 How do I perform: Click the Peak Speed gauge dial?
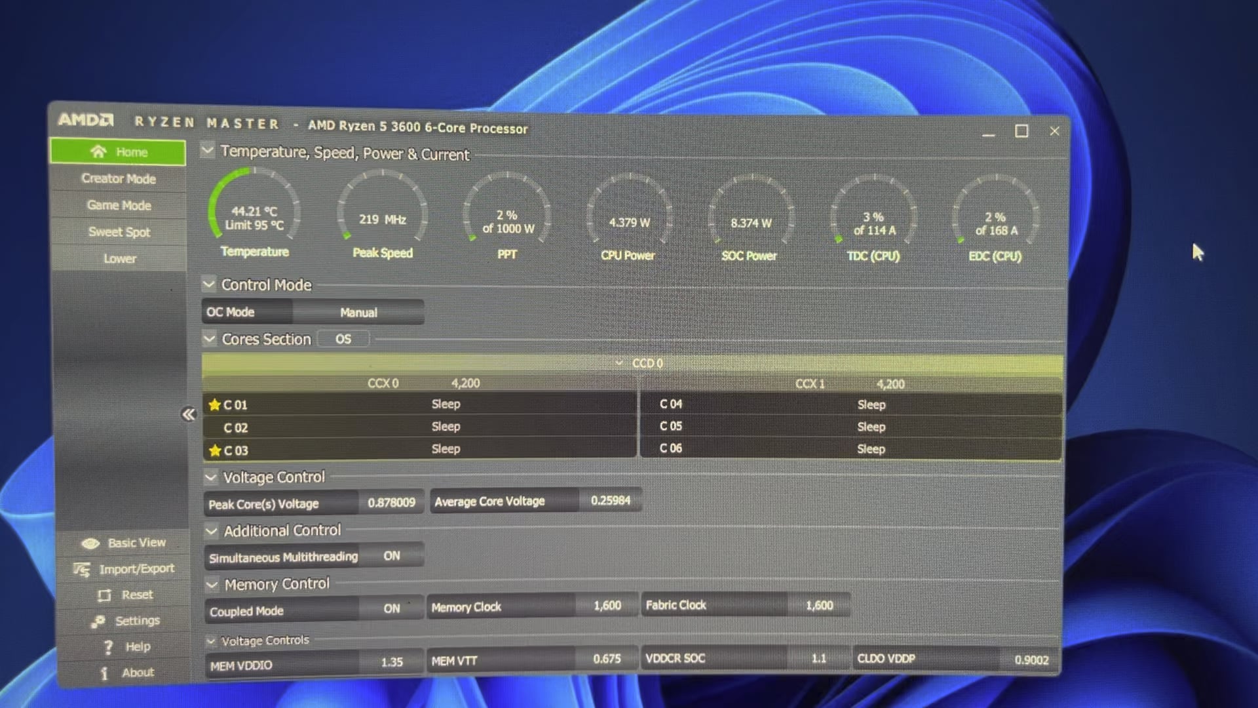[x=383, y=206]
